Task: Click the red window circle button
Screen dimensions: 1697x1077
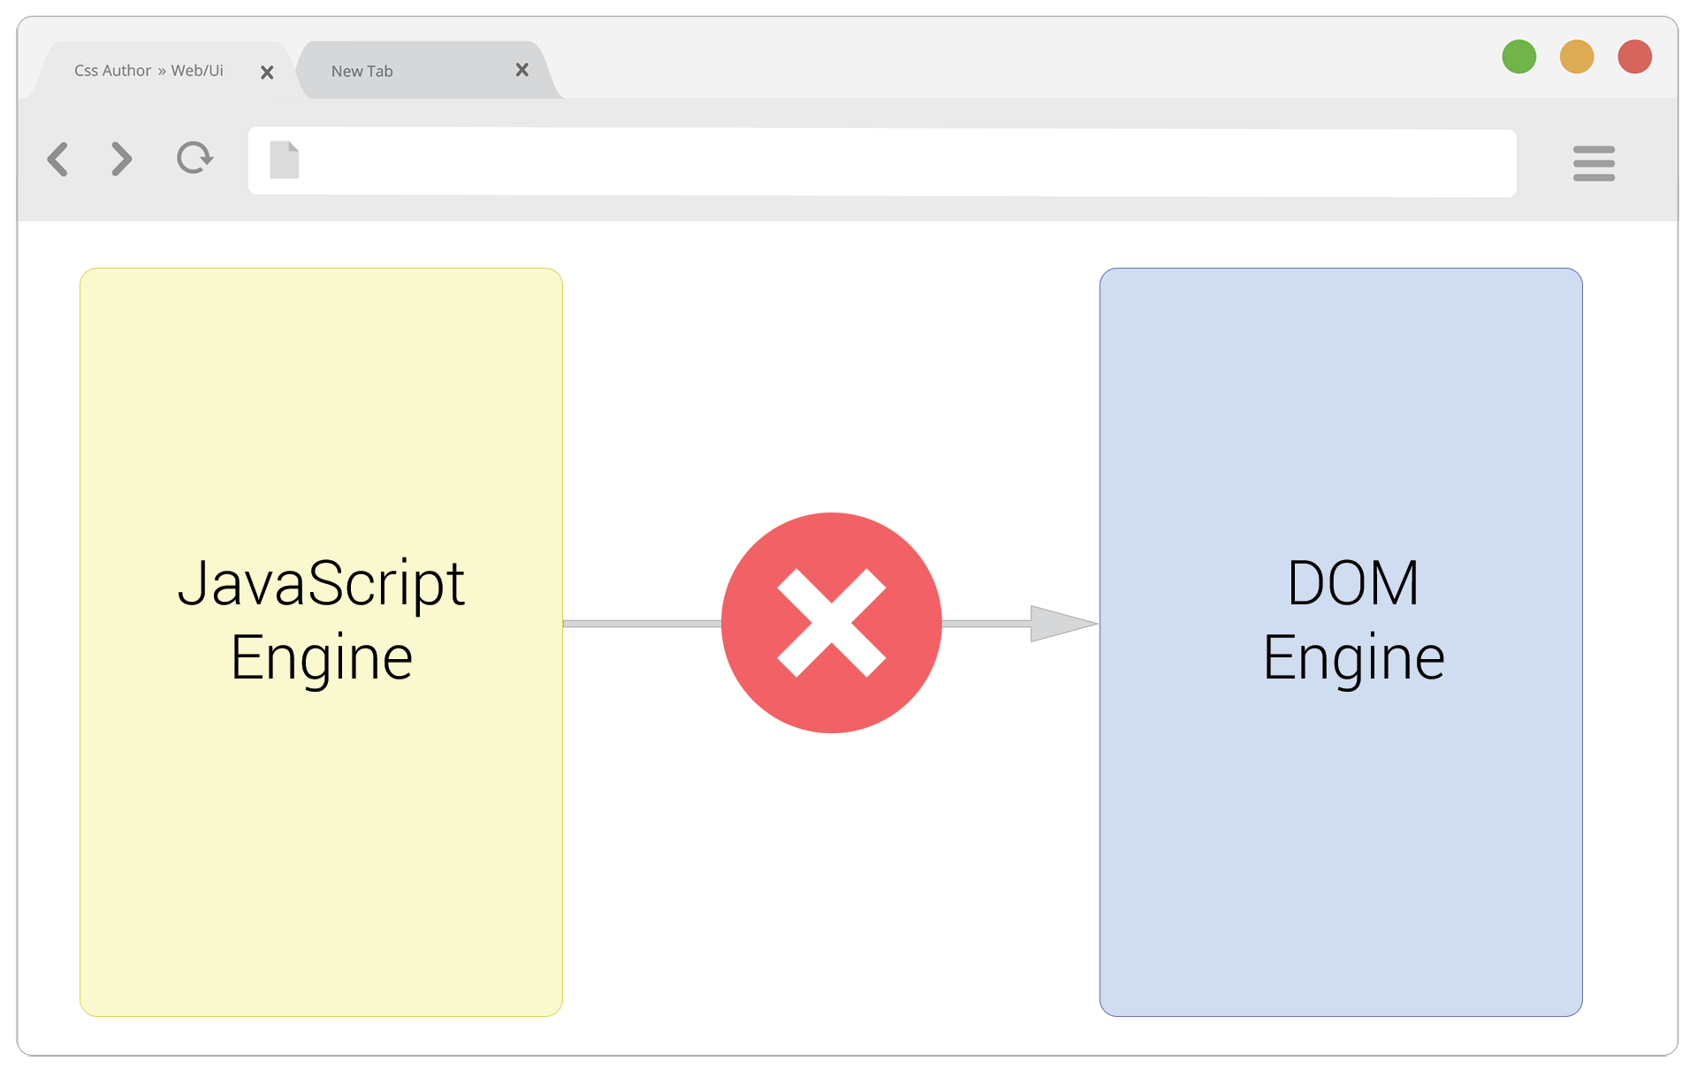Action: 1634,57
